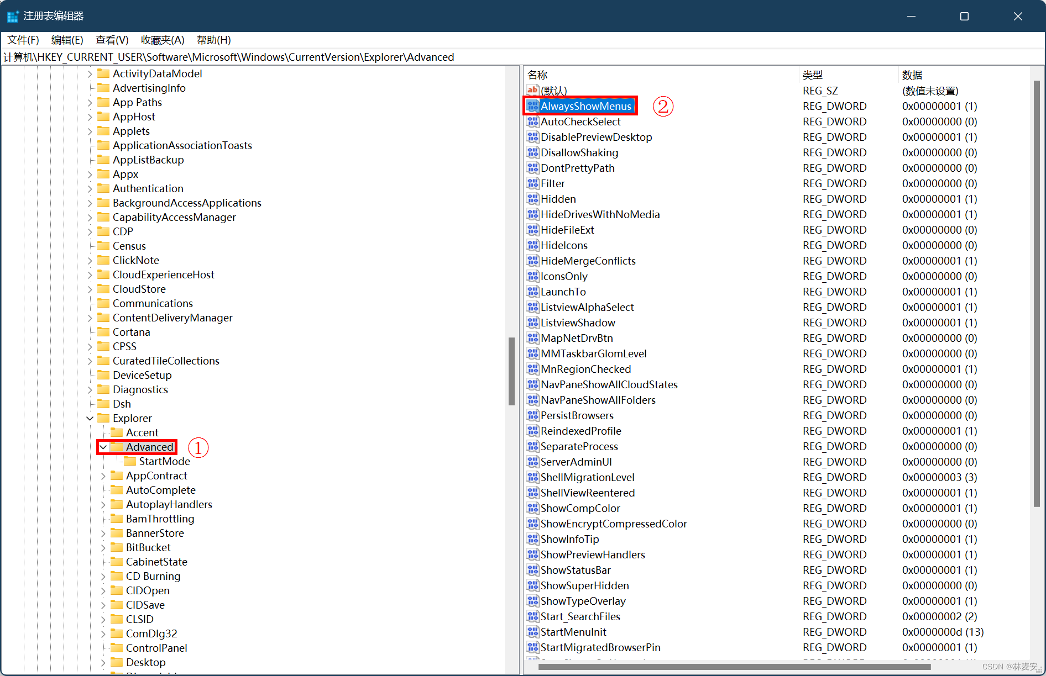Click the DWORD icon next to IconsOnly
Image resolution: width=1046 pixels, height=676 pixels.
(x=532, y=276)
